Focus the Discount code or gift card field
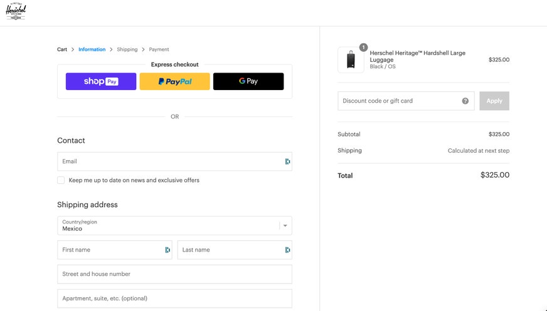Viewport: 547px width, 311px height. 406,101
